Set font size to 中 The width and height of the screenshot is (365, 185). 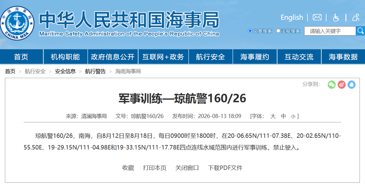click(x=283, y=116)
